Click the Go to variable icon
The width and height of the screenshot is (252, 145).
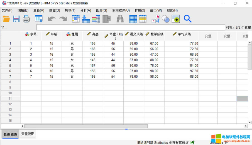pos(86,19)
